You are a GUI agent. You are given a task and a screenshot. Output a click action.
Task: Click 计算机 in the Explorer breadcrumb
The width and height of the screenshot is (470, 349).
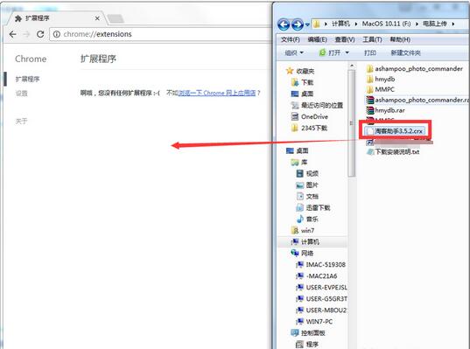[340, 24]
